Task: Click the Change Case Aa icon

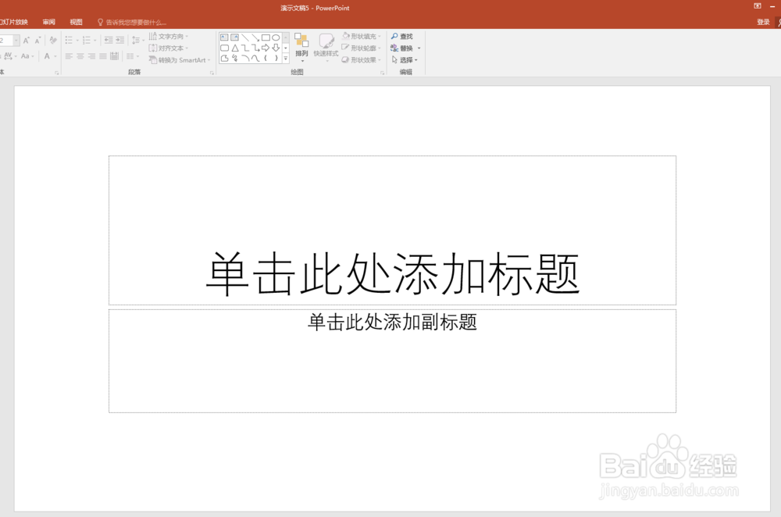Action: 26,56
